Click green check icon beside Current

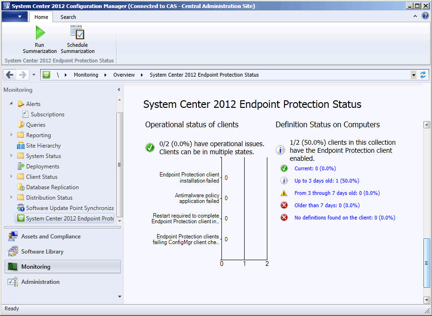point(284,168)
